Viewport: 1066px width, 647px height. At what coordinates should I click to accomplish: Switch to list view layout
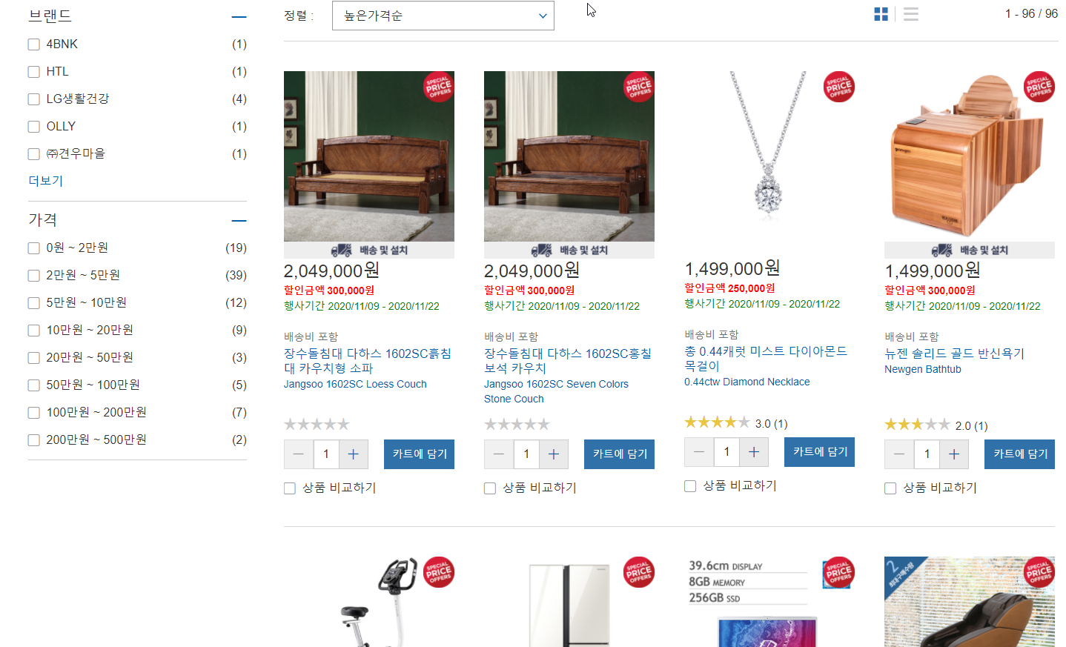pos(911,14)
